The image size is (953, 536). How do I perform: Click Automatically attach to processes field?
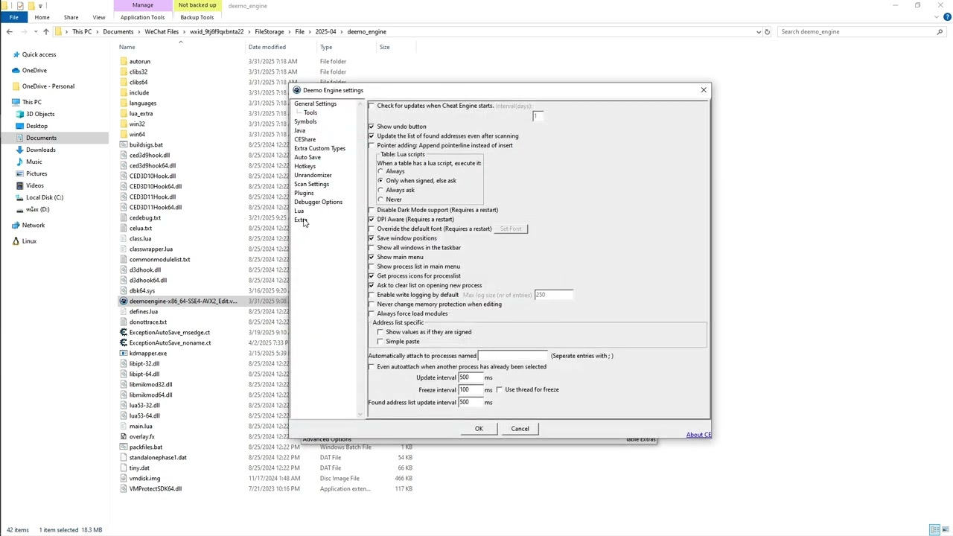[513, 356]
